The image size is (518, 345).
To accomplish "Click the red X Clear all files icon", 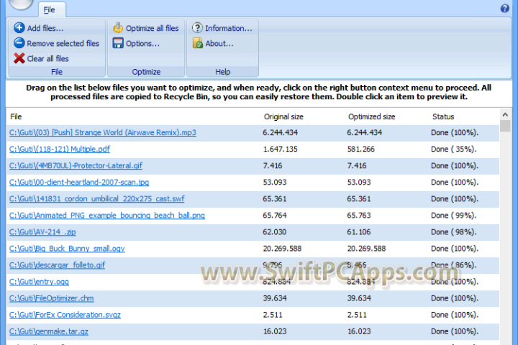I will click(x=19, y=58).
